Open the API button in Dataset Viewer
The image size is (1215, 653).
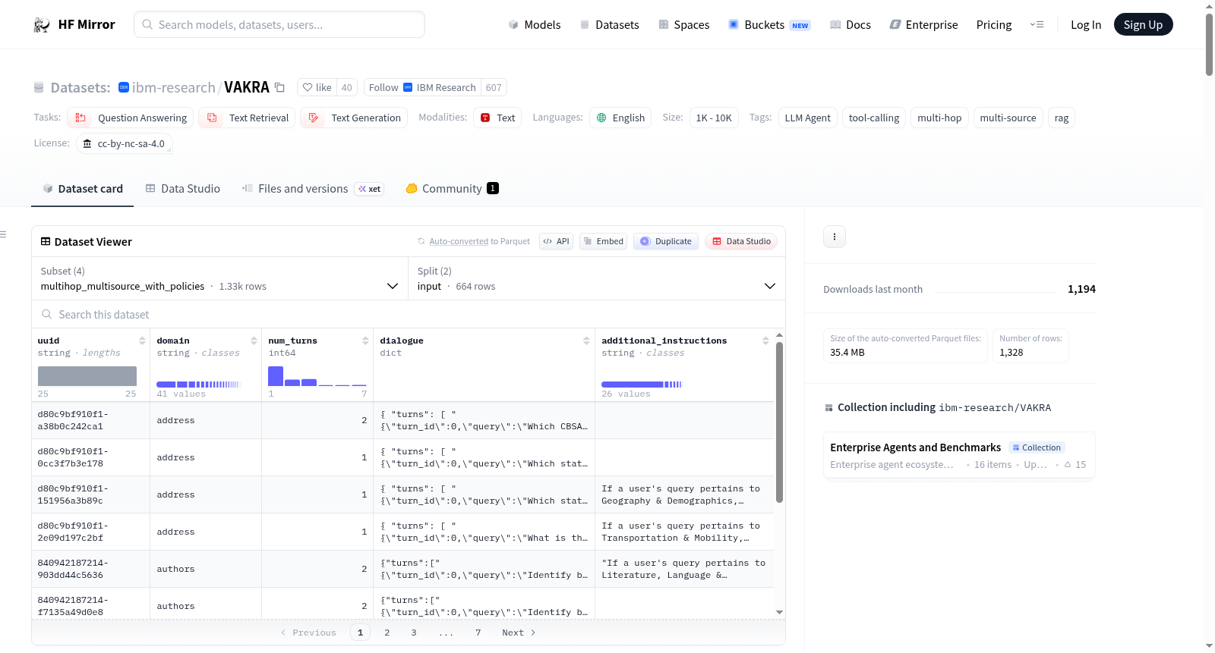coord(557,241)
